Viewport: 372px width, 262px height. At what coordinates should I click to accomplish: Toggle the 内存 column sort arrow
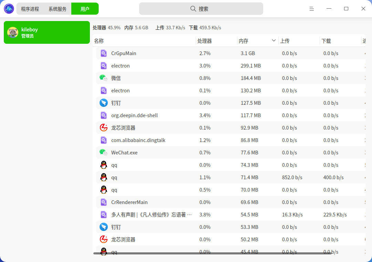(x=273, y=41)
